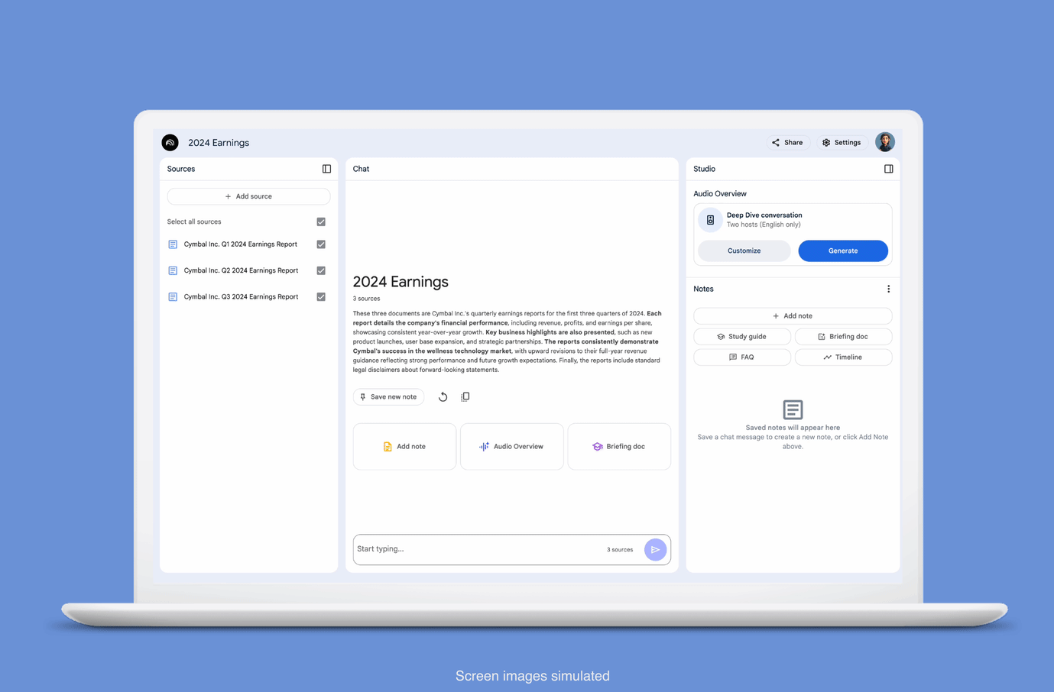Customize the Audio Overview
The height and width of the screenshot is (692, 1054).
click(744, 251)
